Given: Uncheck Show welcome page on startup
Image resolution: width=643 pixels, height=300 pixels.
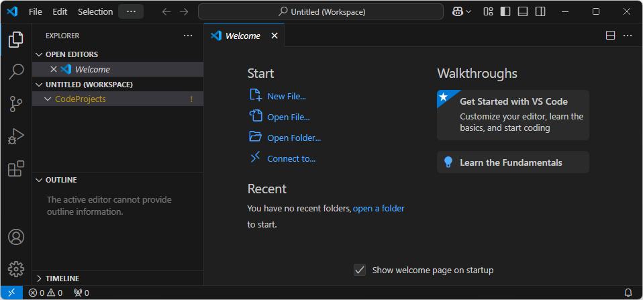Looking at the screenshot, I should point(360,270).
